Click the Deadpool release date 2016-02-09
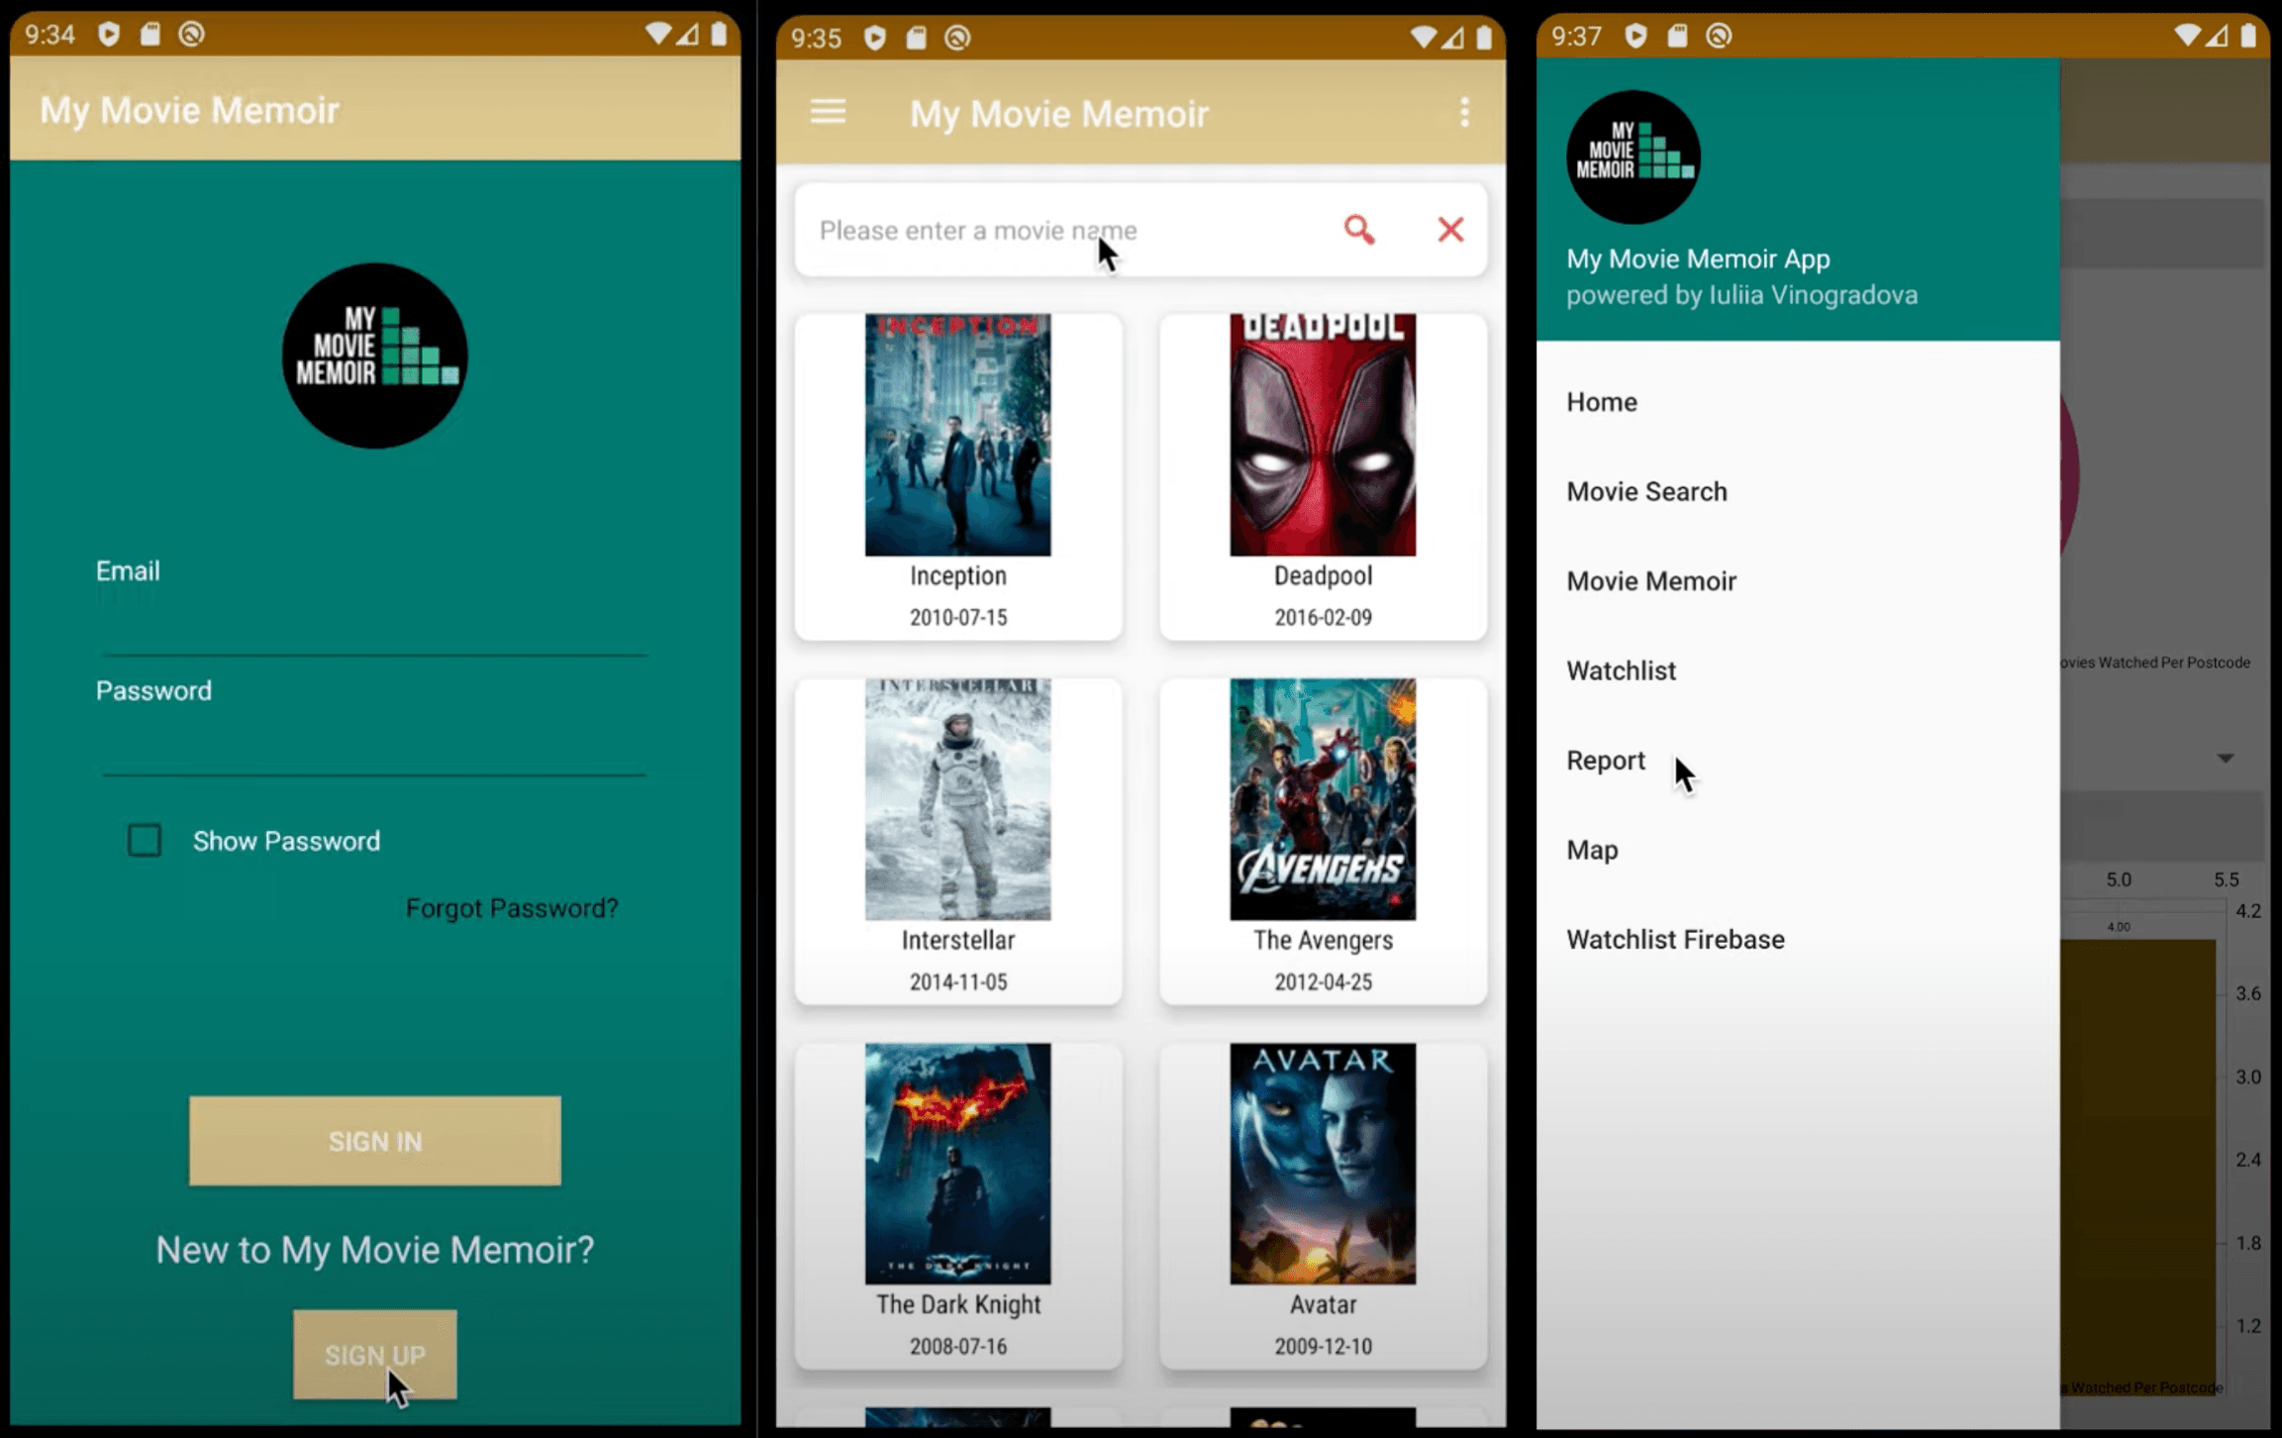Screen dimensions: 2282x1438 [1323, 617]
